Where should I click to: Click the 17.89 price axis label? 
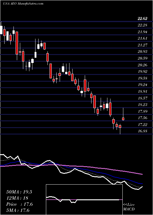[143, 111]
